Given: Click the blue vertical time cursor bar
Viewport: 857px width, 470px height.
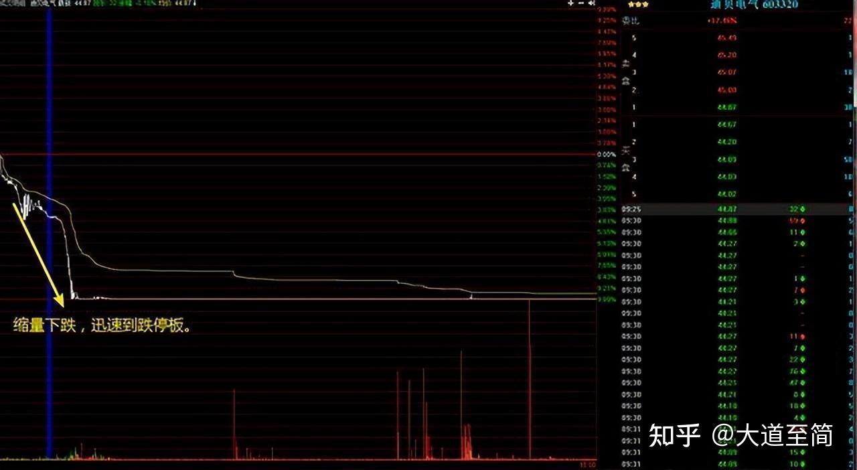Looking at the screenshot, I should [50, 234].
